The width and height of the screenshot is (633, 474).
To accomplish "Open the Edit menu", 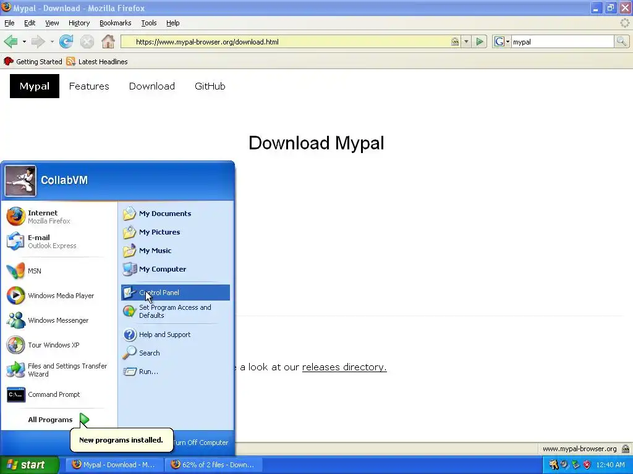I will [30, 23].
